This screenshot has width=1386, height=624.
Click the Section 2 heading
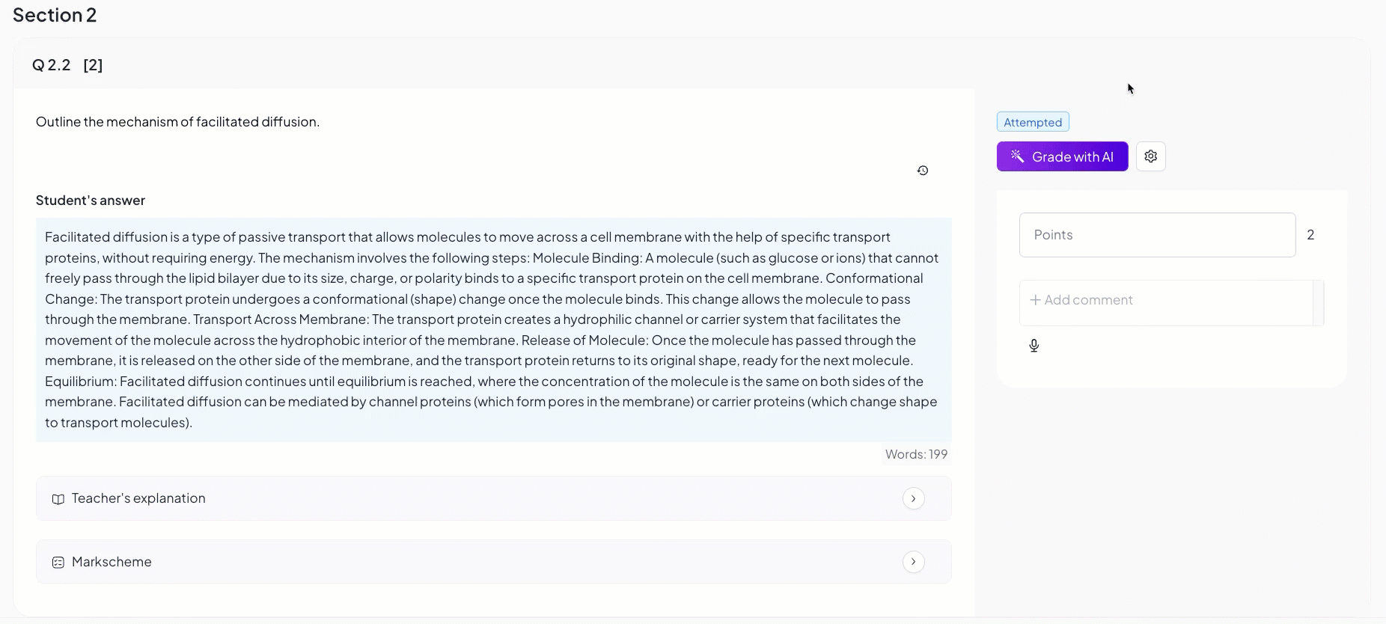pos(55,15)
